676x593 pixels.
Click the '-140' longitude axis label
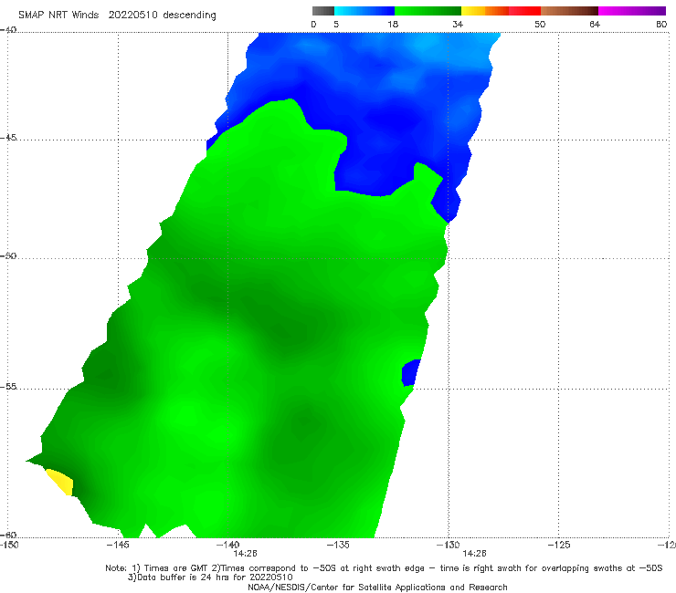(227, 545)
